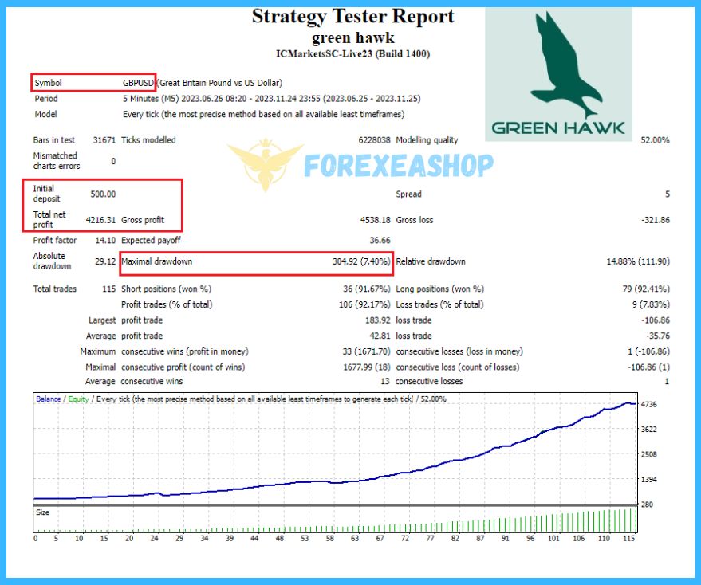The height and width of the screenshot is (585, 701).
Task: Click the 'Strategy Tester Report' title
Action: click(352, 17)
